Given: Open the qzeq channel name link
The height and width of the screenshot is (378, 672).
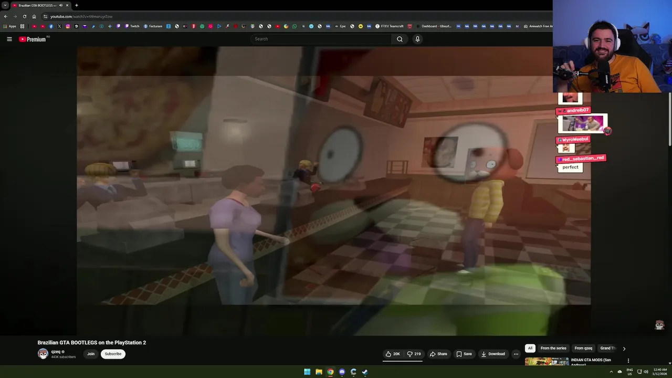Looking at the screenshot, I should tap(56, 352).
